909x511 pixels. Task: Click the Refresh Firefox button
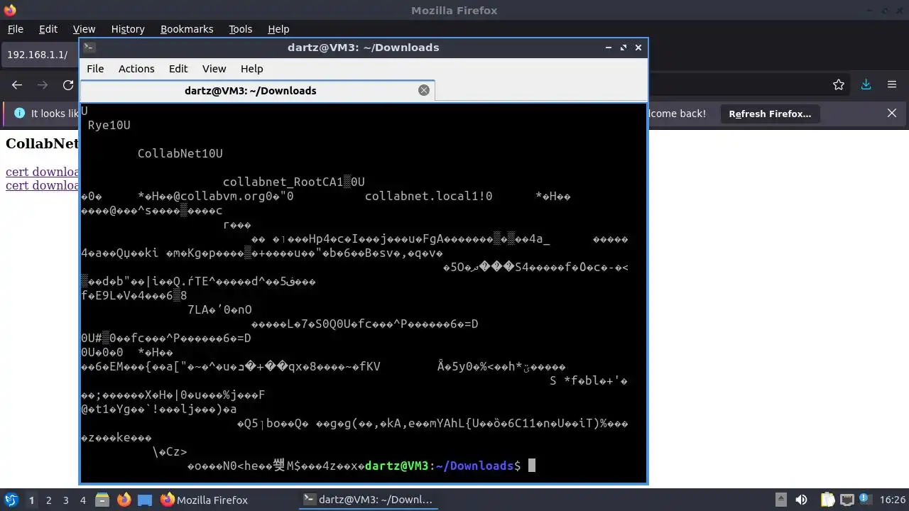coord(770,114)
